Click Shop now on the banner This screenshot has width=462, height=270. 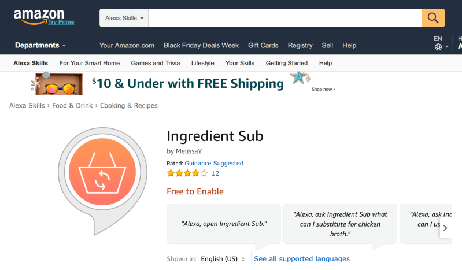pyautogui.click(x=323, y=89)
